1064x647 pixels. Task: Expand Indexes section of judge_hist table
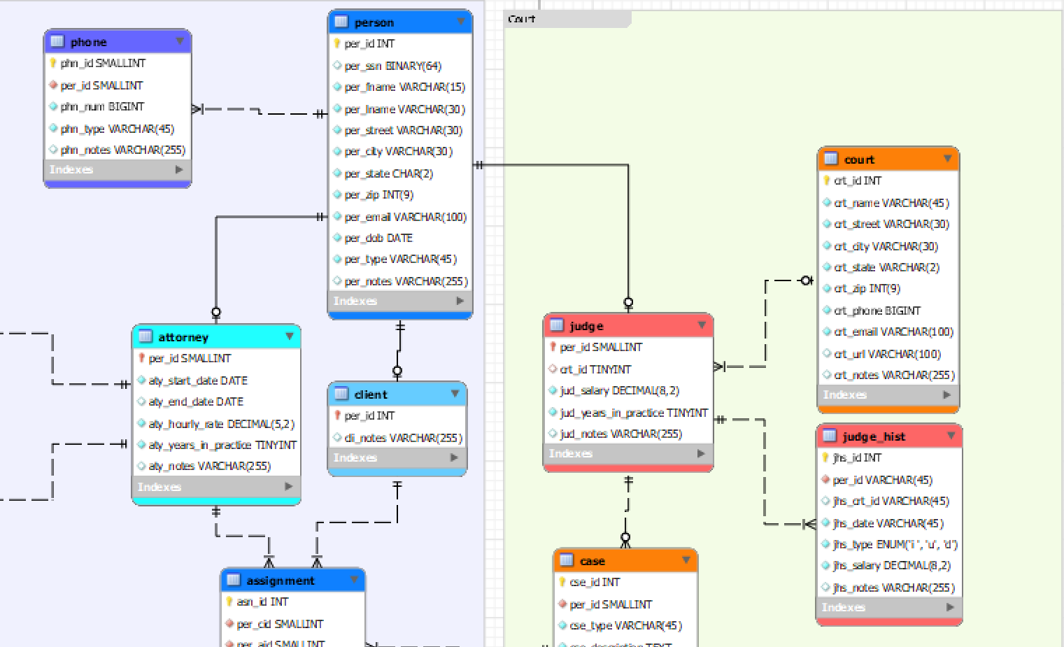[x=950, y=607]
